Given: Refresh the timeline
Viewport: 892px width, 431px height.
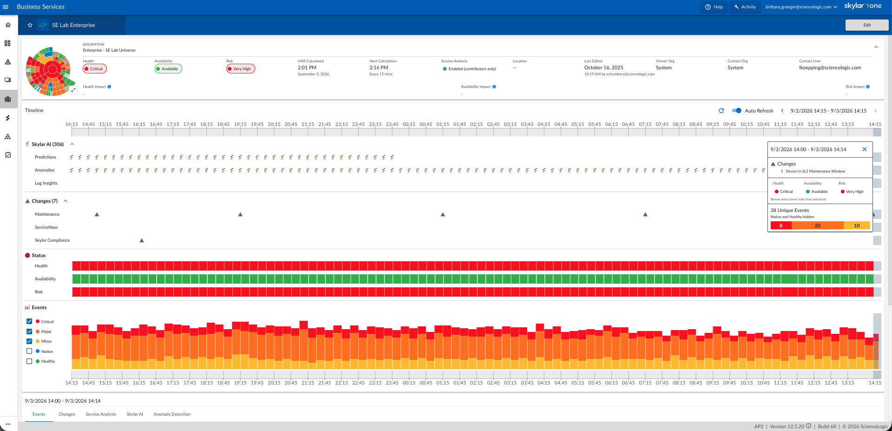Looking at the screenshot, I should tap(721, 111).
